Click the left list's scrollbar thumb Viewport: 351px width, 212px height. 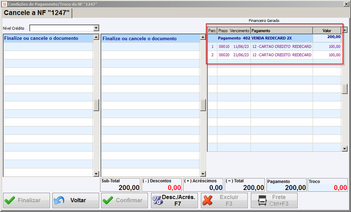pyautogui.click(x=96, y=105)
